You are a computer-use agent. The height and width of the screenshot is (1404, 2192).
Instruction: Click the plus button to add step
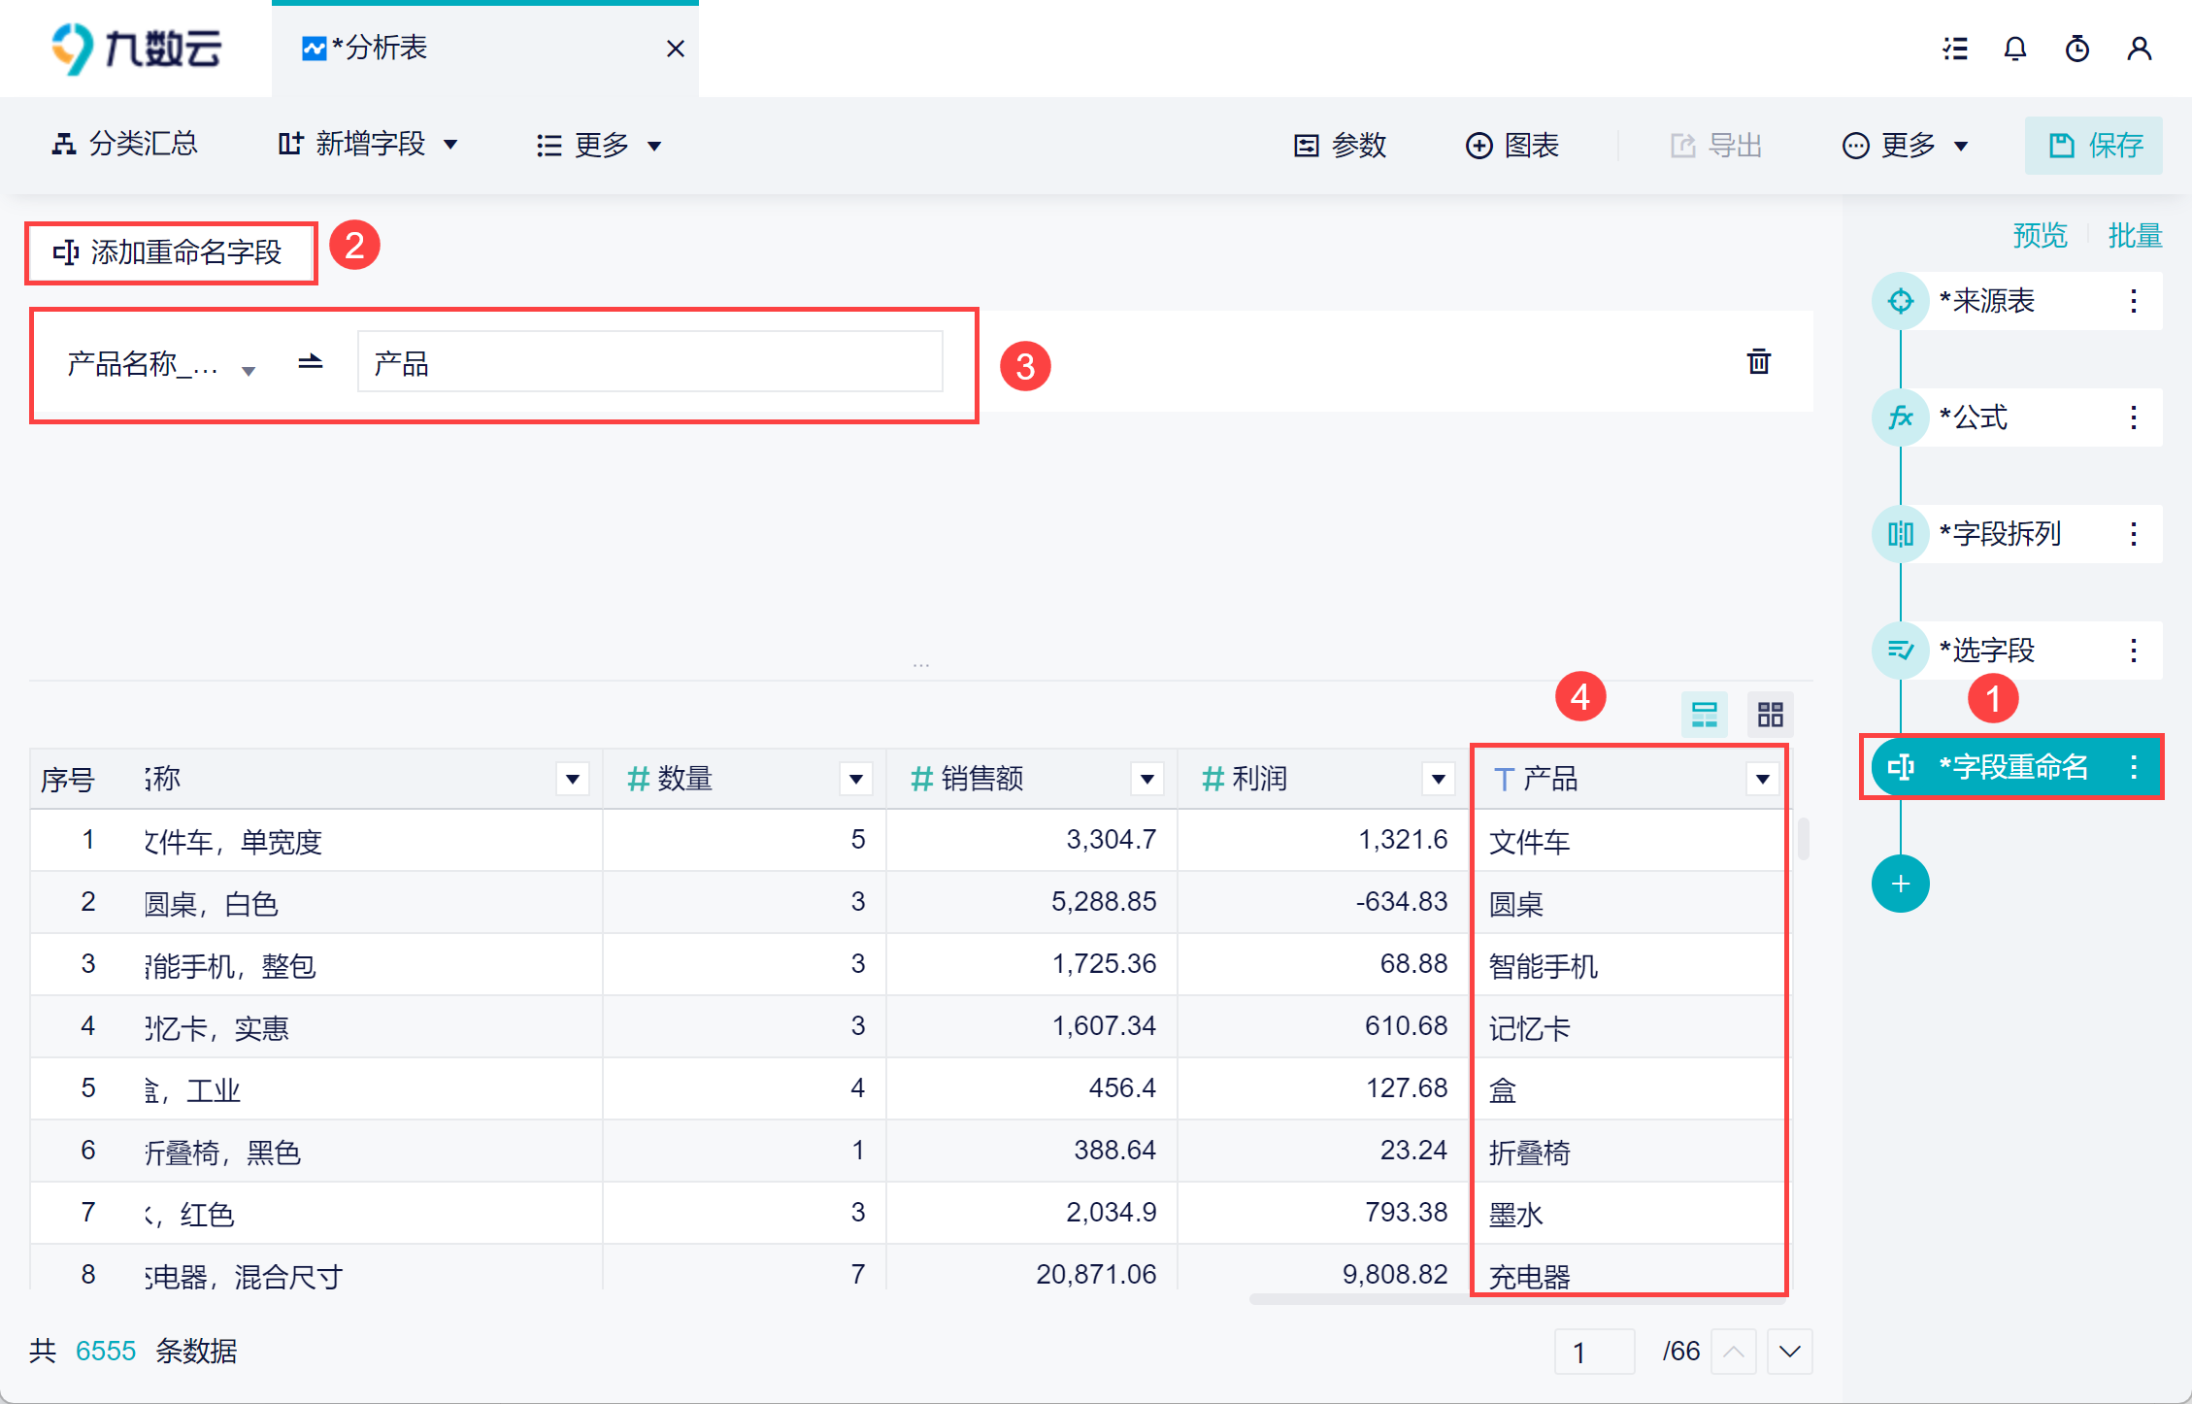pos(1900,884)
